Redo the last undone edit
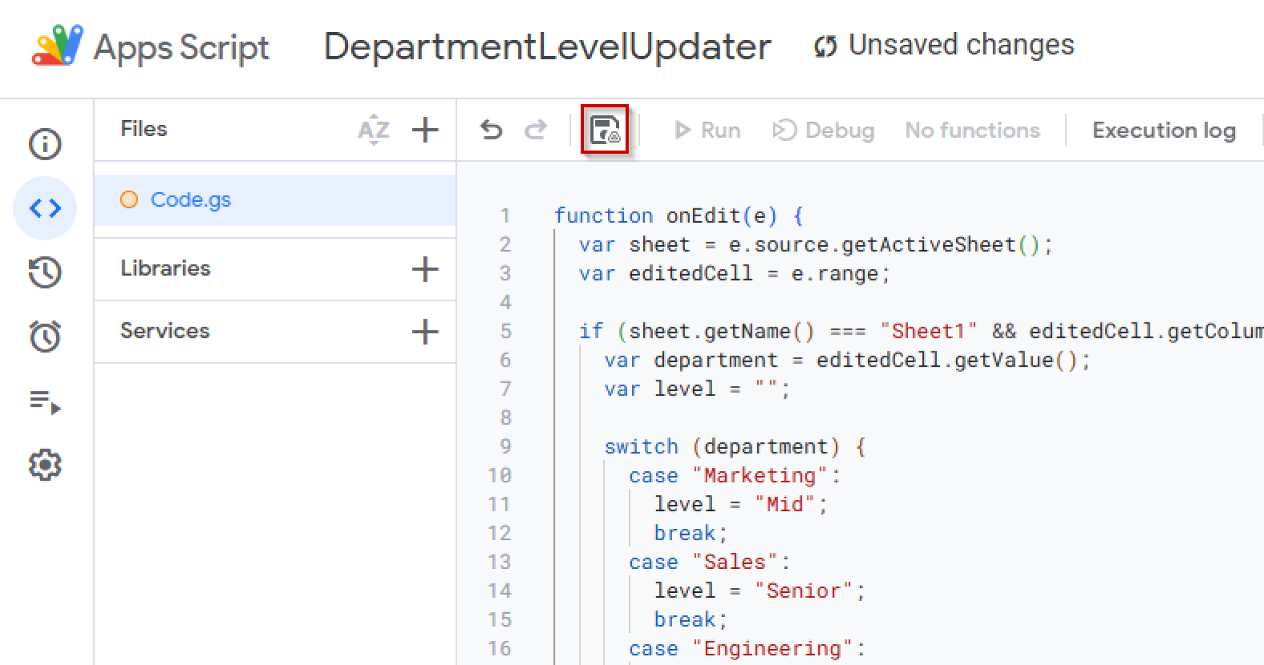This screenshot has width=1264, height=665. point(536,129)
